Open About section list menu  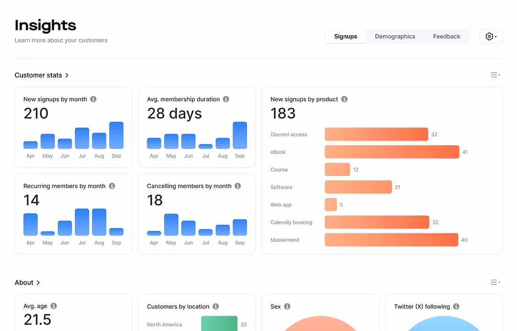[x=495, y=282]
